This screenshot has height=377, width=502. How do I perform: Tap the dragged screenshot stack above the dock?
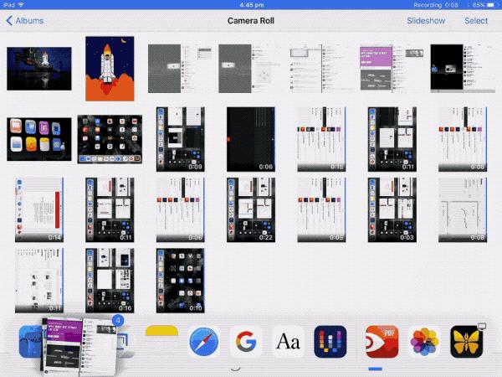[79, 347]
